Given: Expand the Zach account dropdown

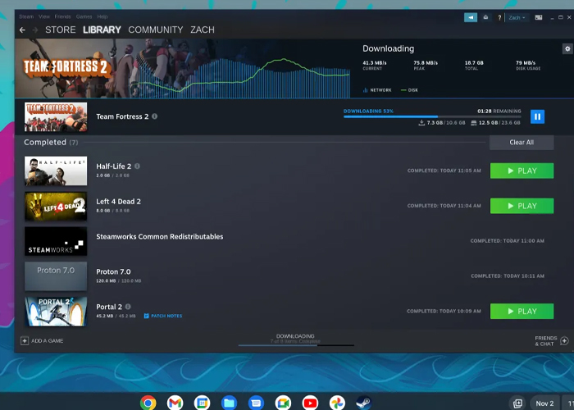Looking at the screenshot, I should point(517,16).
